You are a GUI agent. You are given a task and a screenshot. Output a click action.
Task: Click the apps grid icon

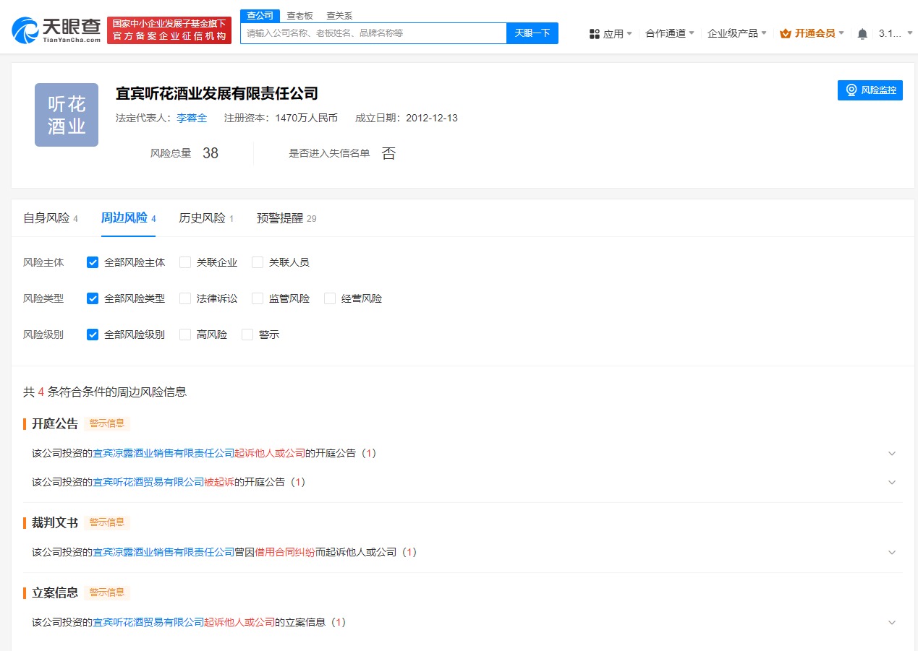[595, 34]
